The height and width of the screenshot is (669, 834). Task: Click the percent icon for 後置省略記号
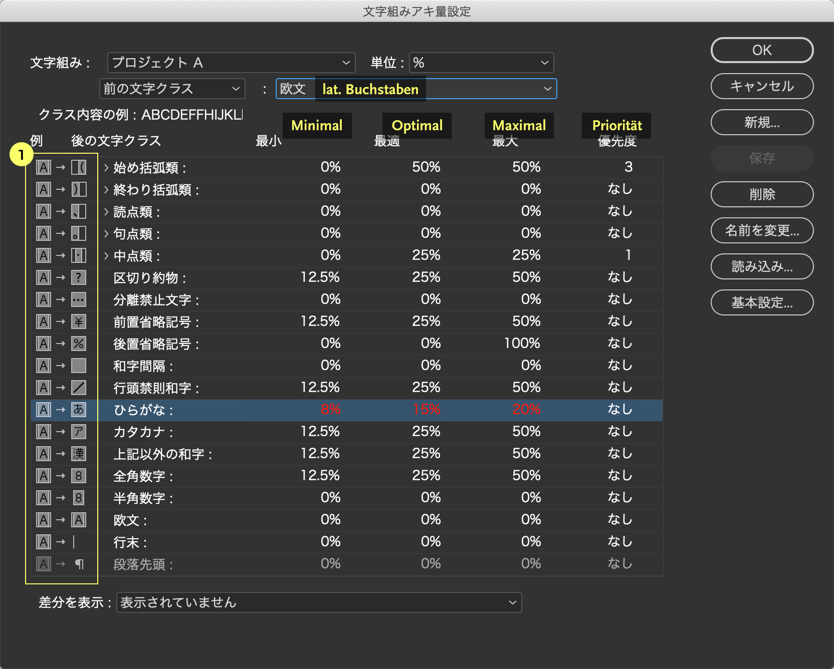tap(79, 344)
